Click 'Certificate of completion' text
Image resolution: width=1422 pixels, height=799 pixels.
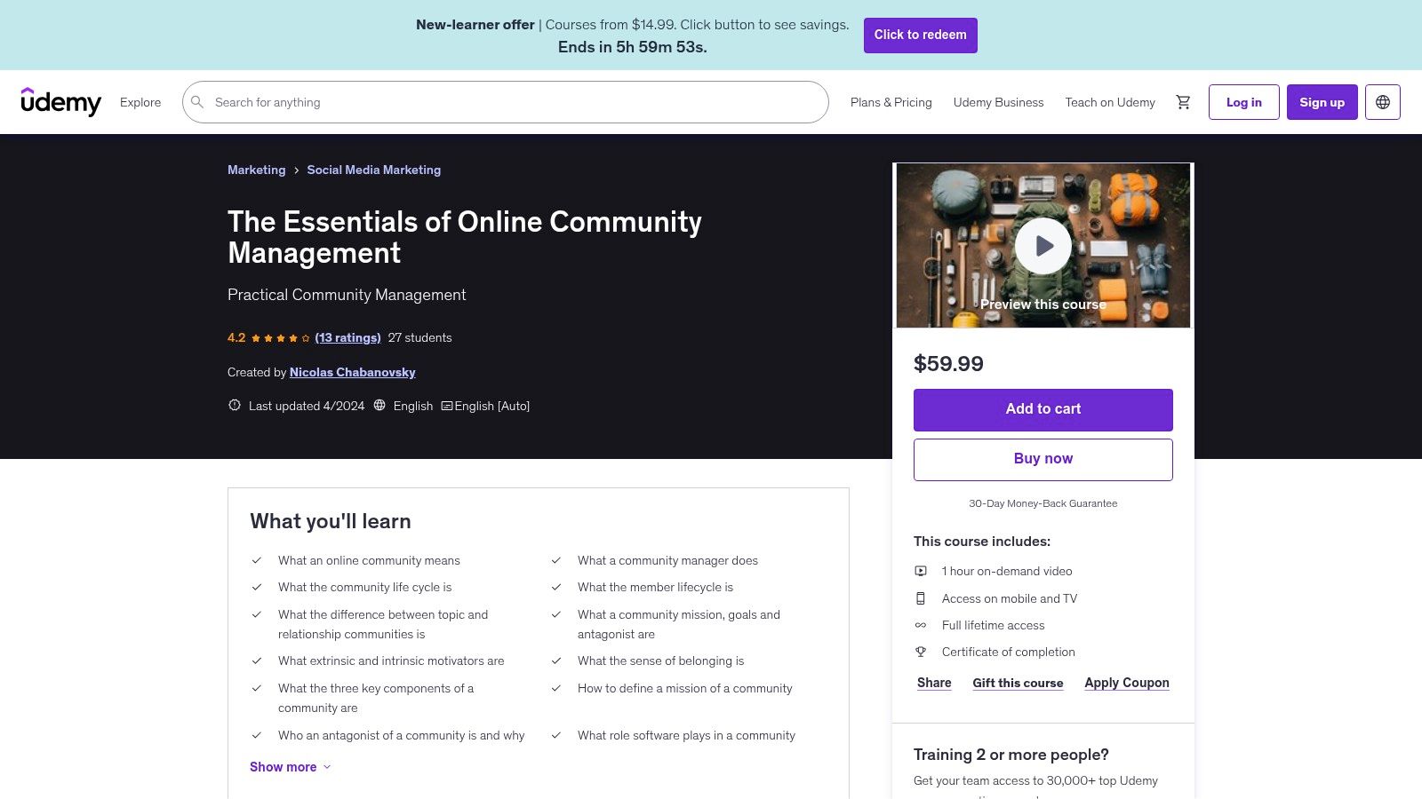coord(1009,653)
